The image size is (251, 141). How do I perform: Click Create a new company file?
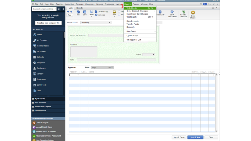(x=48, y=23)
